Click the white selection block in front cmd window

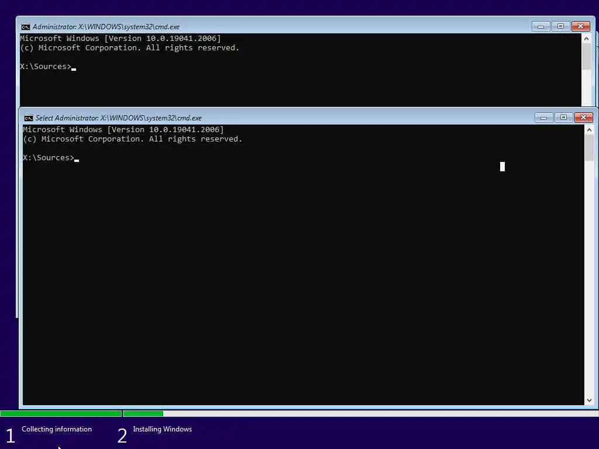[x=502, y=167]
